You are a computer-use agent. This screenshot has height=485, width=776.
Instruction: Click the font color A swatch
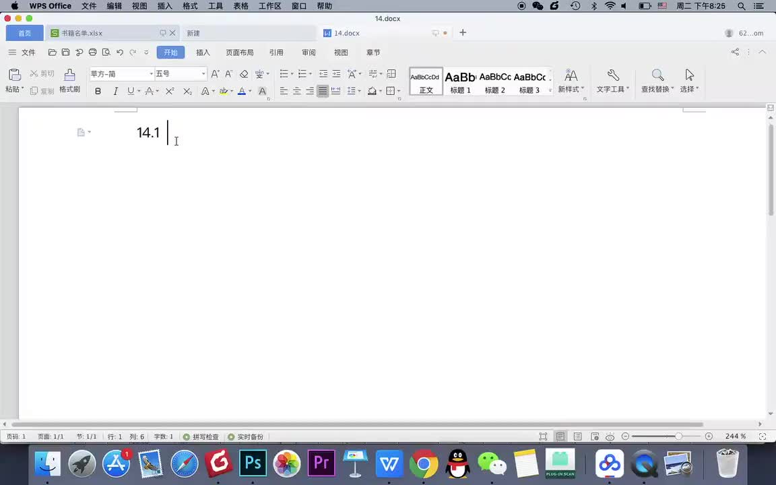242,91
